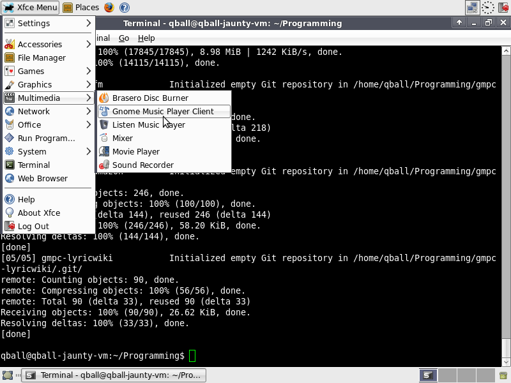This screenshot has width=511, height=383.
Task: Open Mixer from Multimedia submenu
Action: [164, 138]
